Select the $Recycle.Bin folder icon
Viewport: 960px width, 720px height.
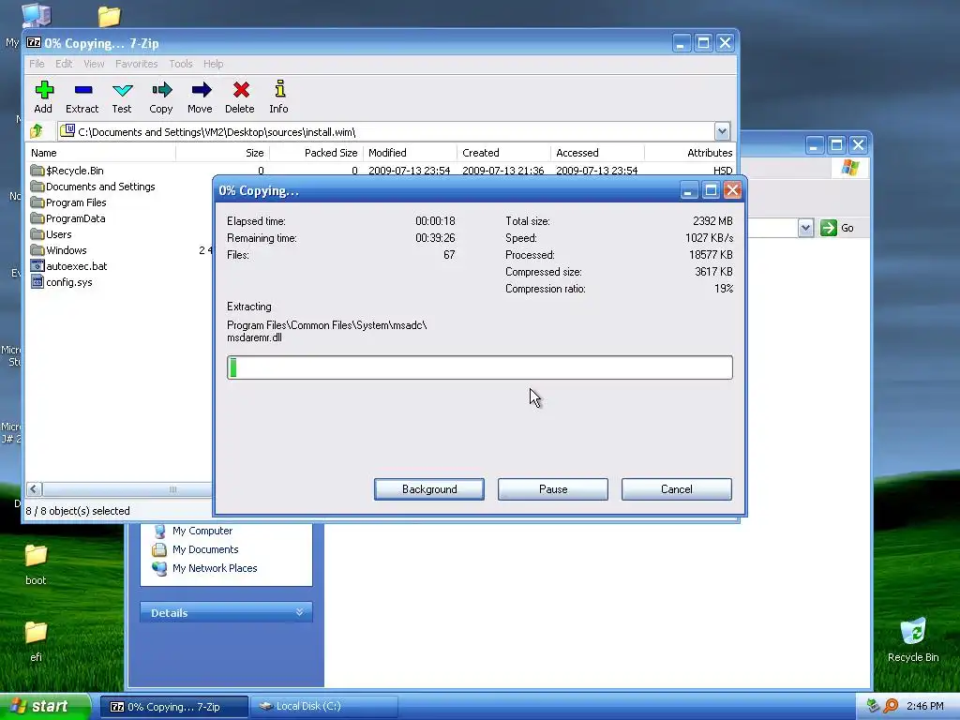[x=37, y=171]
